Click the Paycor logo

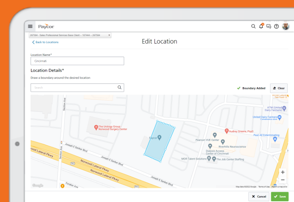coord(46,27)
